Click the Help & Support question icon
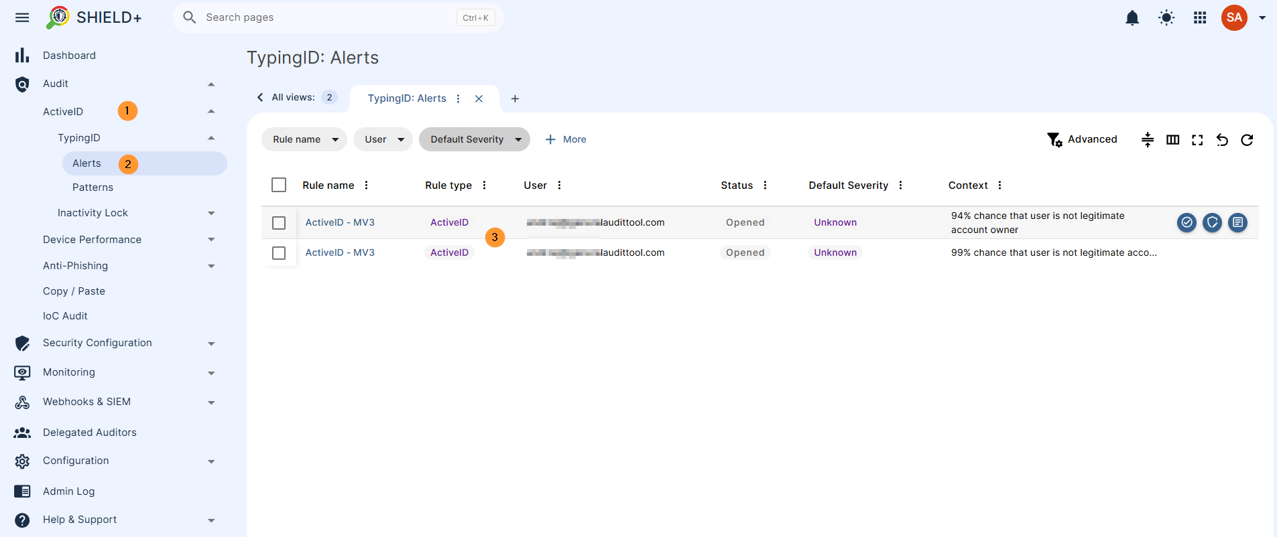The width and height of the screenshot is (1277, 537). 22,520
